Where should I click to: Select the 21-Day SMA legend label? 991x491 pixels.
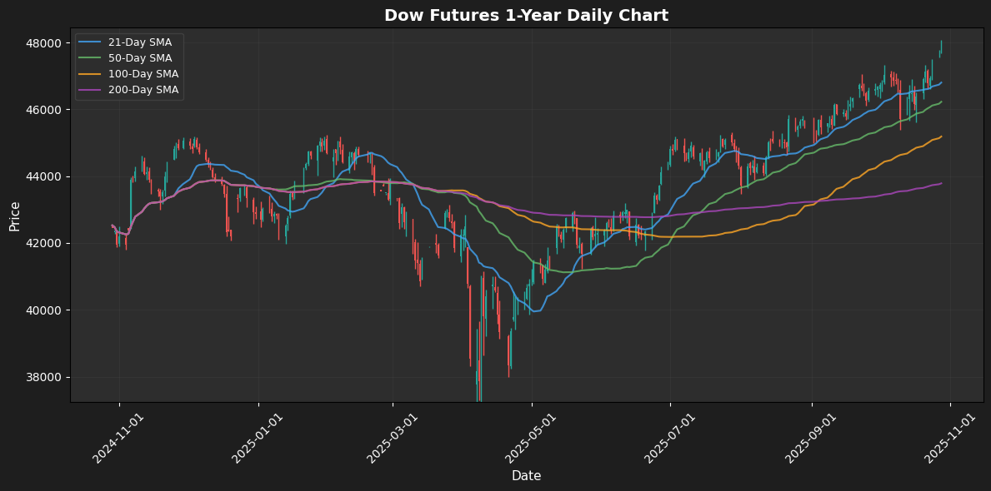coord(141,42)
